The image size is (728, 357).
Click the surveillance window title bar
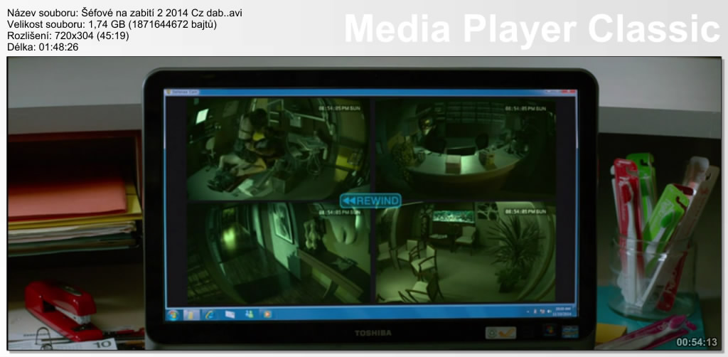[x=370, y=92]
